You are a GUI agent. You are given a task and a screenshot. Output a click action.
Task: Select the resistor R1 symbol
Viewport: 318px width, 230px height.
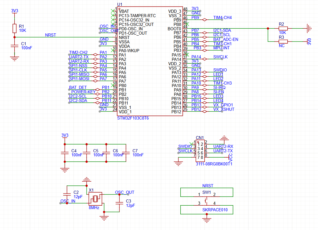[14, 28]
